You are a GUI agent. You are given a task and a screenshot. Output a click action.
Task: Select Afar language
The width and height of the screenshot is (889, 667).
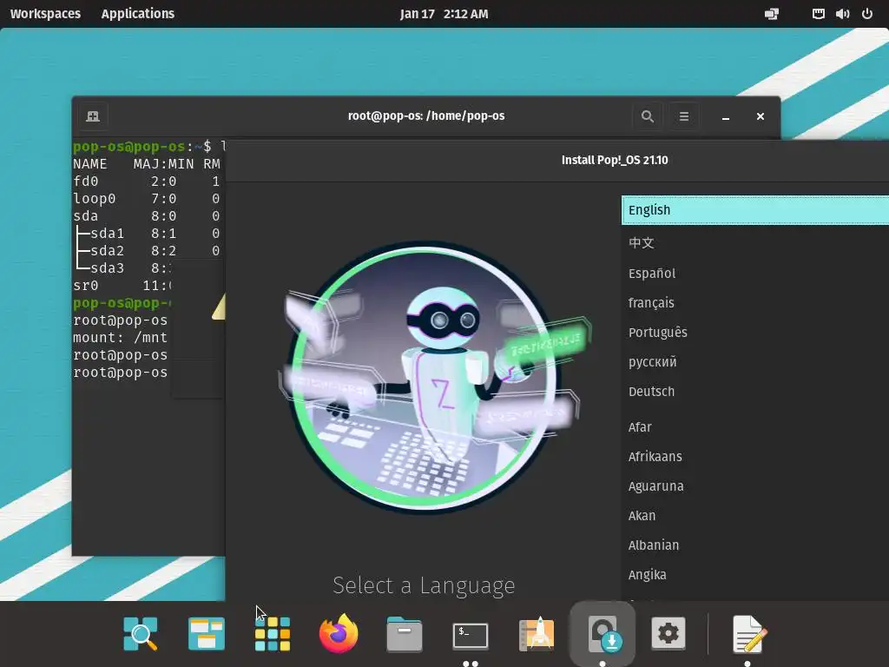(755, 427)
